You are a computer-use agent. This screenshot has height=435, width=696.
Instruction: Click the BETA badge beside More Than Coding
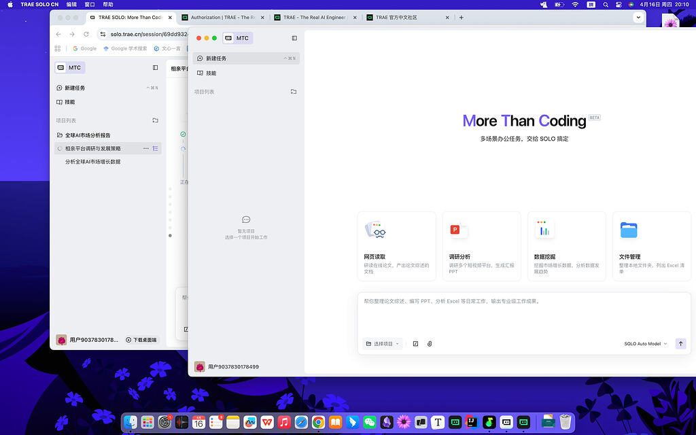(x=594, y=118)
